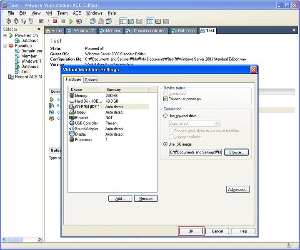The width and height of the screenshot is (300, 250).
Task: Toggle the Show Sidebar toolbar icon
Action: click(123, 21)
